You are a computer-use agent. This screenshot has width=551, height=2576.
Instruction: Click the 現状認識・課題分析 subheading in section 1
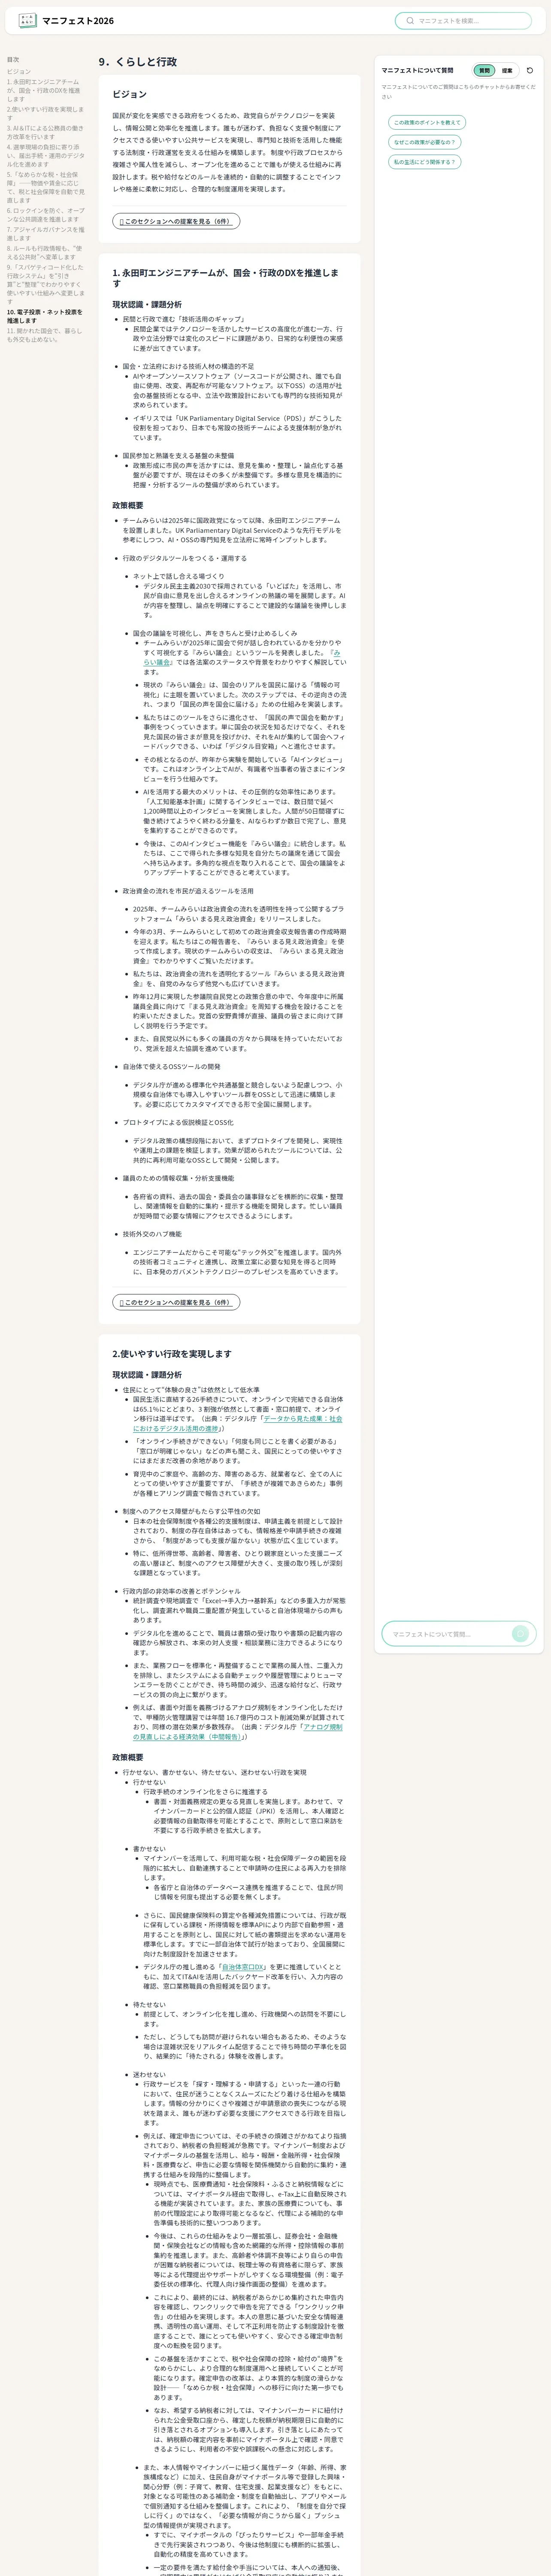coord(147,304)
